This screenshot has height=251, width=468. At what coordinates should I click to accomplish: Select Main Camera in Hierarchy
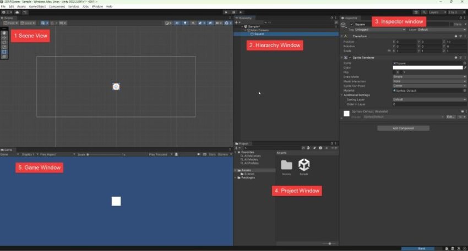[260, 30]
